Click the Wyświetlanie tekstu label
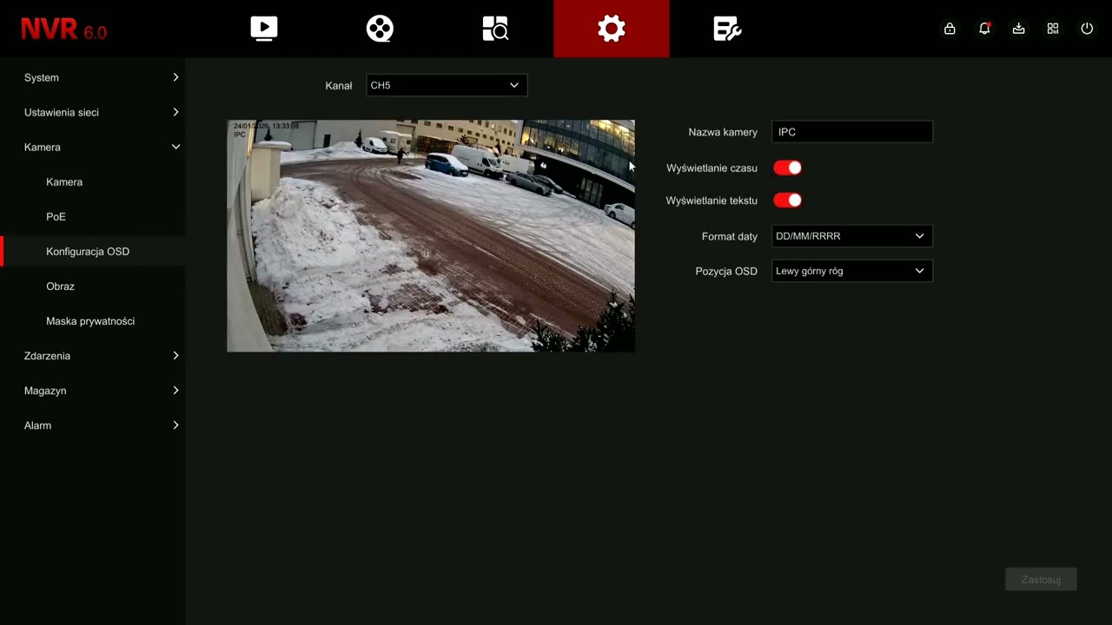 [712, 201]
